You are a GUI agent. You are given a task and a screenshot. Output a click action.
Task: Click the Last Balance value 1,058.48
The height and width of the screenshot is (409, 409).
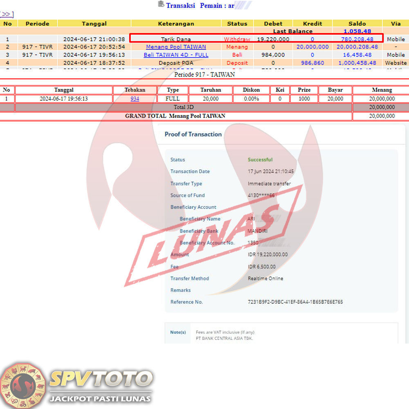[x=357, y=31]
